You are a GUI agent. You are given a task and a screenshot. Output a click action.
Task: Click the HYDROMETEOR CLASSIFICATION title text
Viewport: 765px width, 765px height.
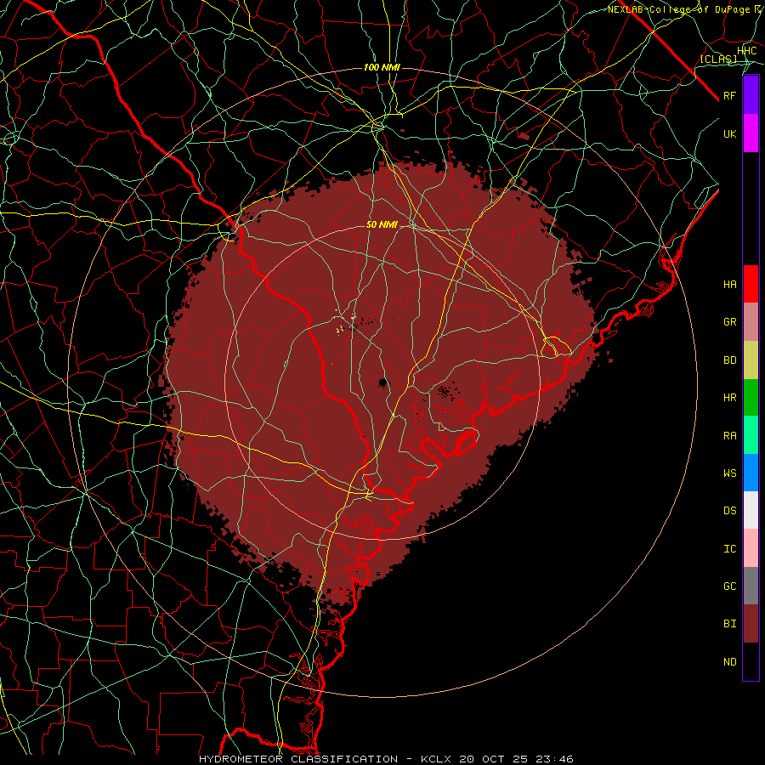[x=298, y=759]
